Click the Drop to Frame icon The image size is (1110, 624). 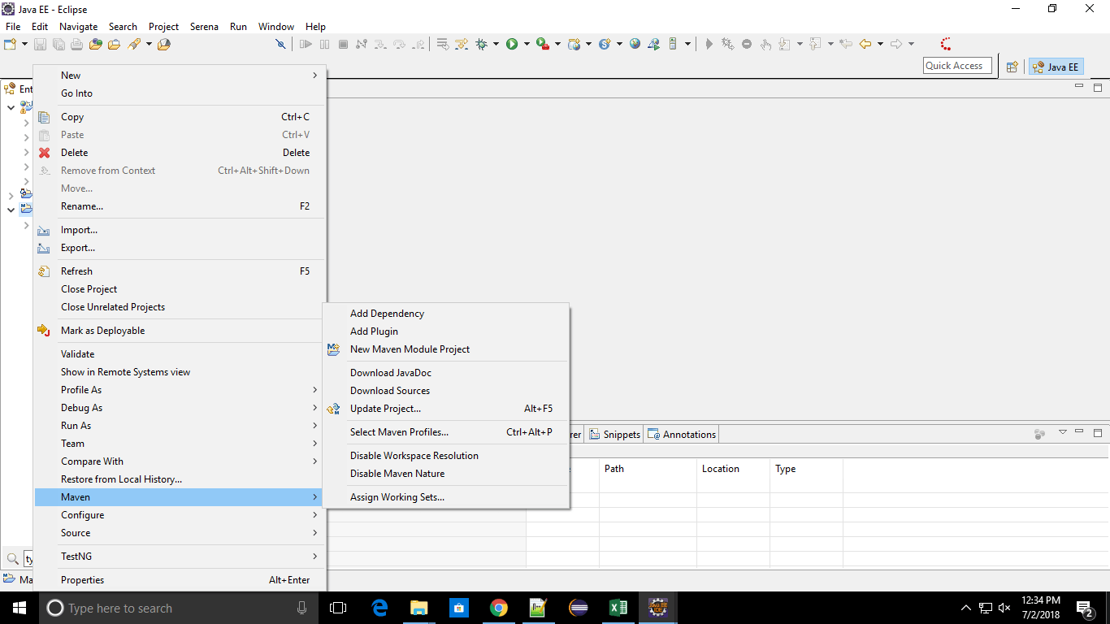click(x=443, y=44)
